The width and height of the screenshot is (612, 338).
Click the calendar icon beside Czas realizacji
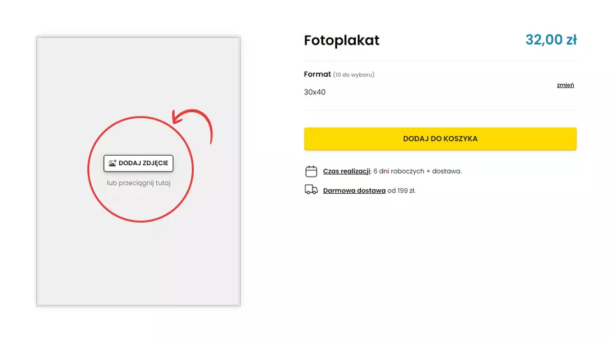pyautogui.click(x=311, y=171)
